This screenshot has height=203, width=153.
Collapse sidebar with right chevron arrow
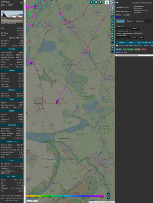coord(112,3)
